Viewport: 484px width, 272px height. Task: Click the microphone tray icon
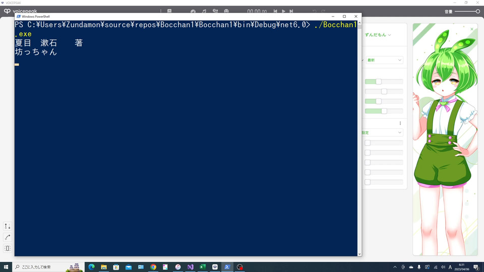[419, 267]
